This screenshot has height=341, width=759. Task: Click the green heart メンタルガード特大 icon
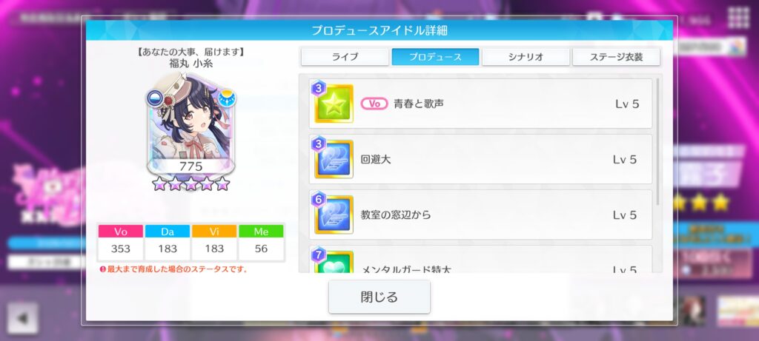tap(334, 261)
